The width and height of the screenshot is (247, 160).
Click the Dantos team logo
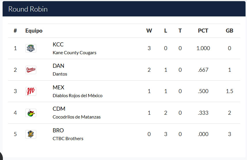pyautogui.click(x=31, y=70)
